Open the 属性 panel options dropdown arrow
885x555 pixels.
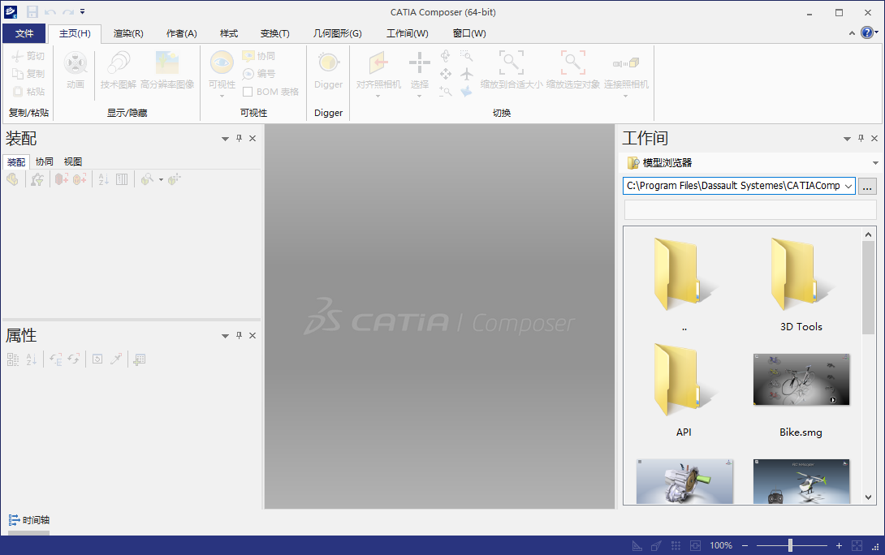[x=225, y=336]
